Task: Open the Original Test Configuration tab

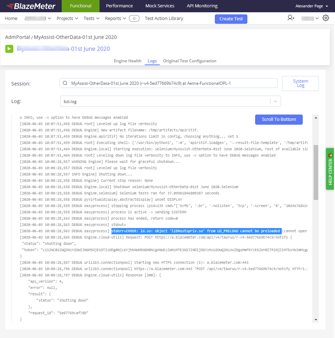Action: (190, 61)
